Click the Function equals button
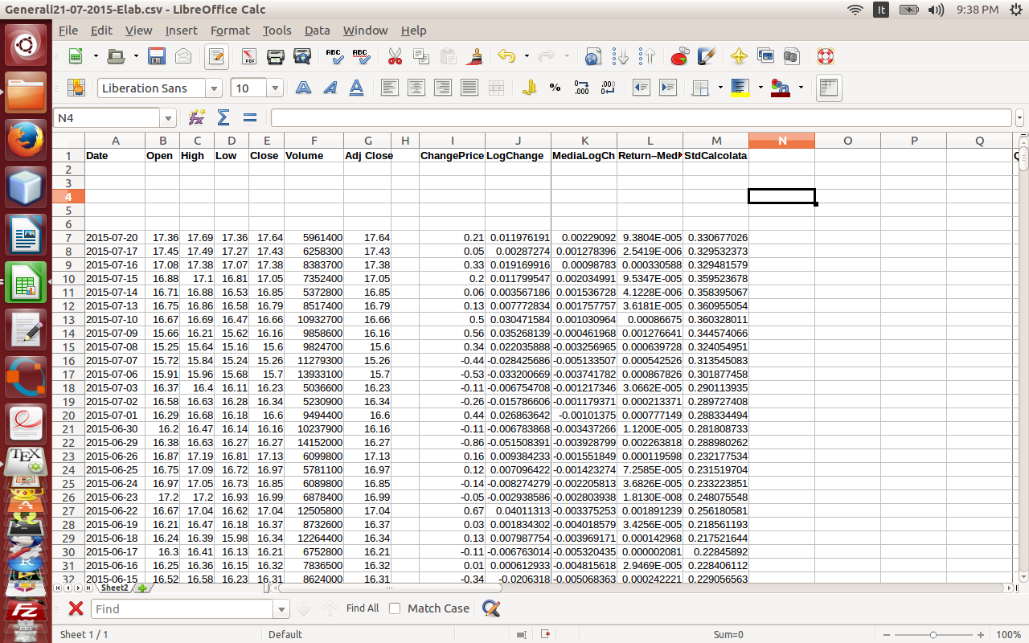The height and width of the screenshot is (643, 1029). click(x=250, y=118)
